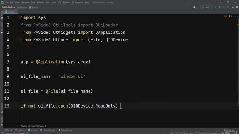Click the greyed Stop icon in the toolbar
The height and width of the screenshot is (134, 239).
(x=227, y=7)
